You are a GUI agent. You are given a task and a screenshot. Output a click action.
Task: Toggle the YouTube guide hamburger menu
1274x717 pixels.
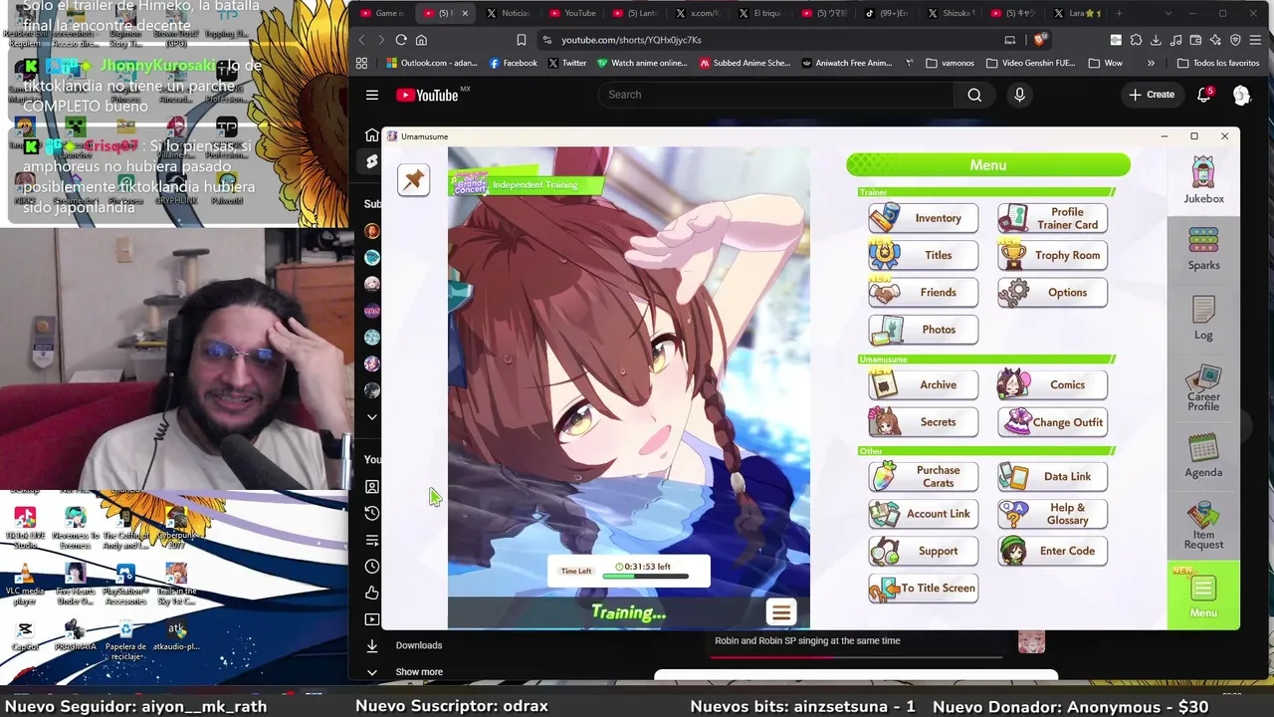point(372,95)
